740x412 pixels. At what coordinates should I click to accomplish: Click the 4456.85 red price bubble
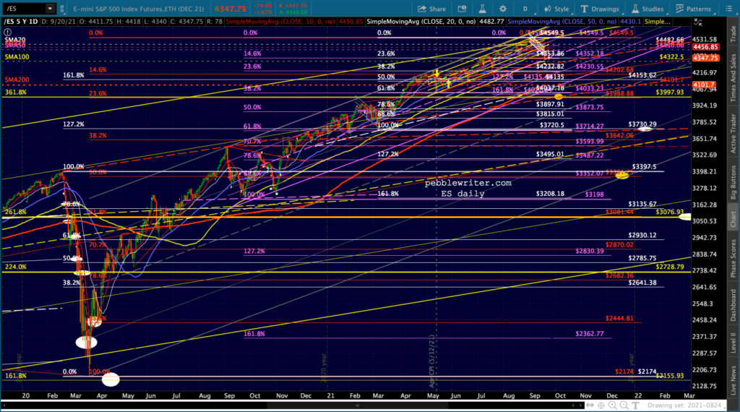[705, 47]
